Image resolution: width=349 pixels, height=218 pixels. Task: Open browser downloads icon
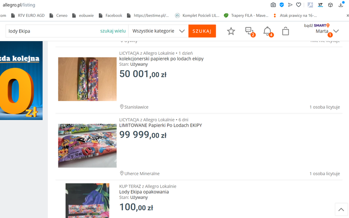click(x=341, y=5)
